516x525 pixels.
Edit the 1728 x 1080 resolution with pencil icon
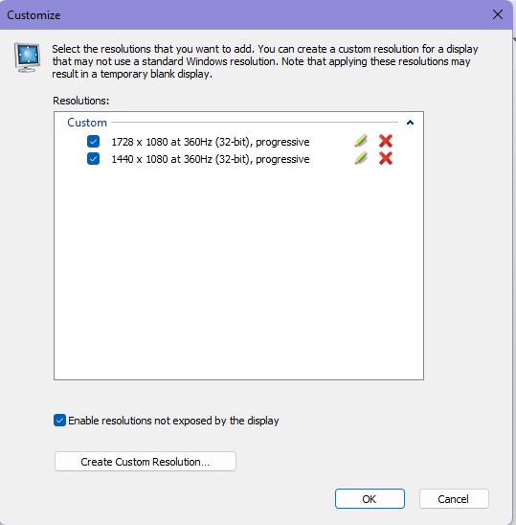point(361,141)
